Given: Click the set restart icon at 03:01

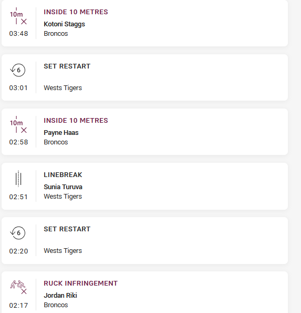Looking at the screenshot, I should [x=18, y=70].
